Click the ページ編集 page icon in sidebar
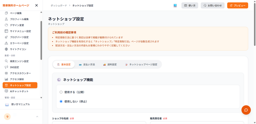 pos(6,13)
